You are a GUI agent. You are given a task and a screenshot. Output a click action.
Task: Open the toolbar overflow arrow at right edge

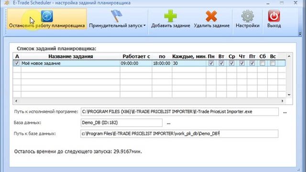[300, 34]
